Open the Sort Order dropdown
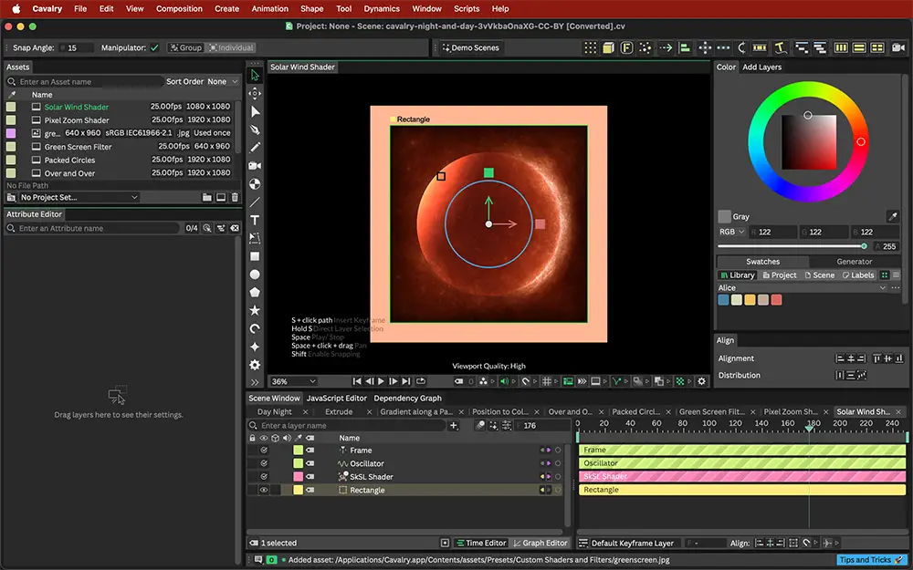Viewport: 913px width, 570px height. point(223,81)
